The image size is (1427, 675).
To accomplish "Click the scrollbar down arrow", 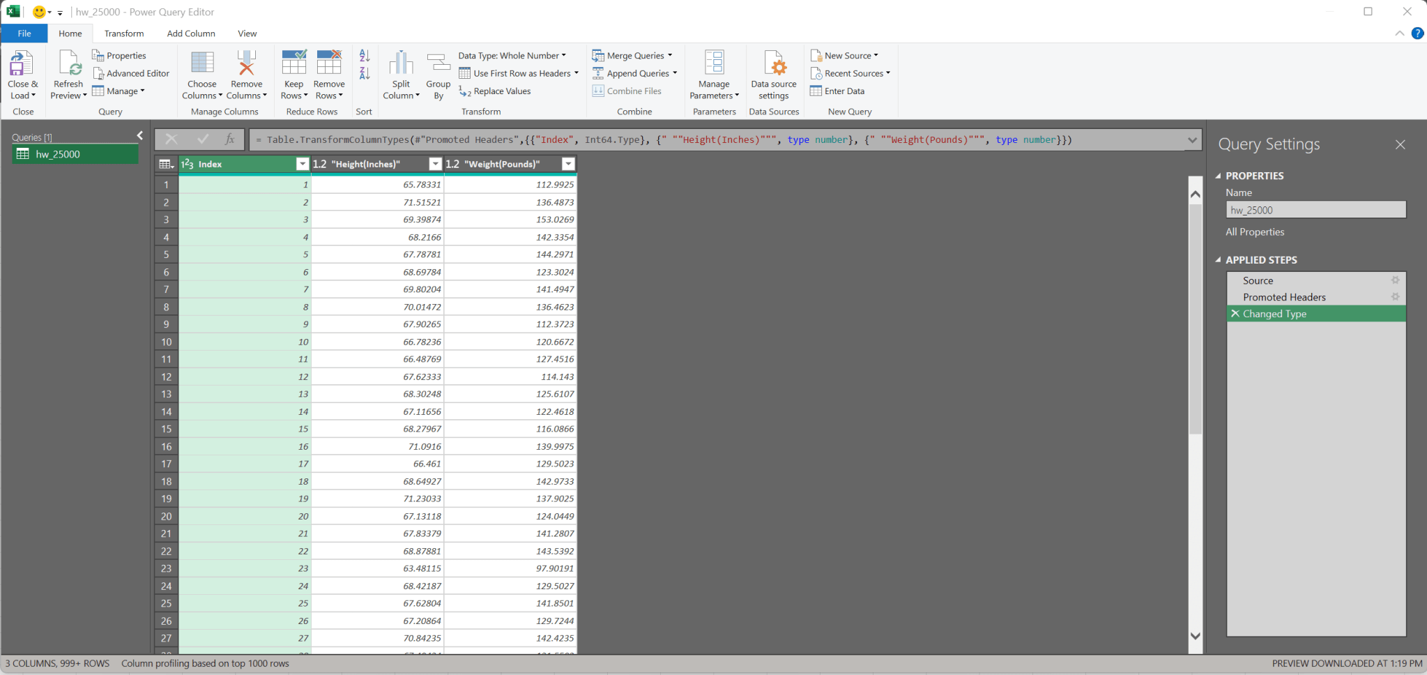I will click(1195, 636).
